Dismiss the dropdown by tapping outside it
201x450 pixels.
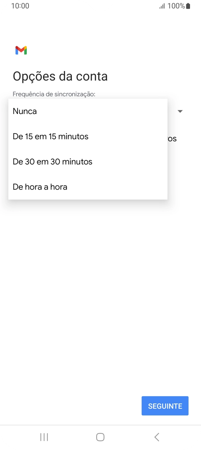point(100,276)
